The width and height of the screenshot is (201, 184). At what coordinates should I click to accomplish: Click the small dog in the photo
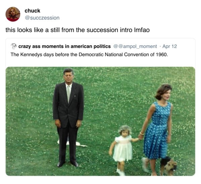coord(169,166)
